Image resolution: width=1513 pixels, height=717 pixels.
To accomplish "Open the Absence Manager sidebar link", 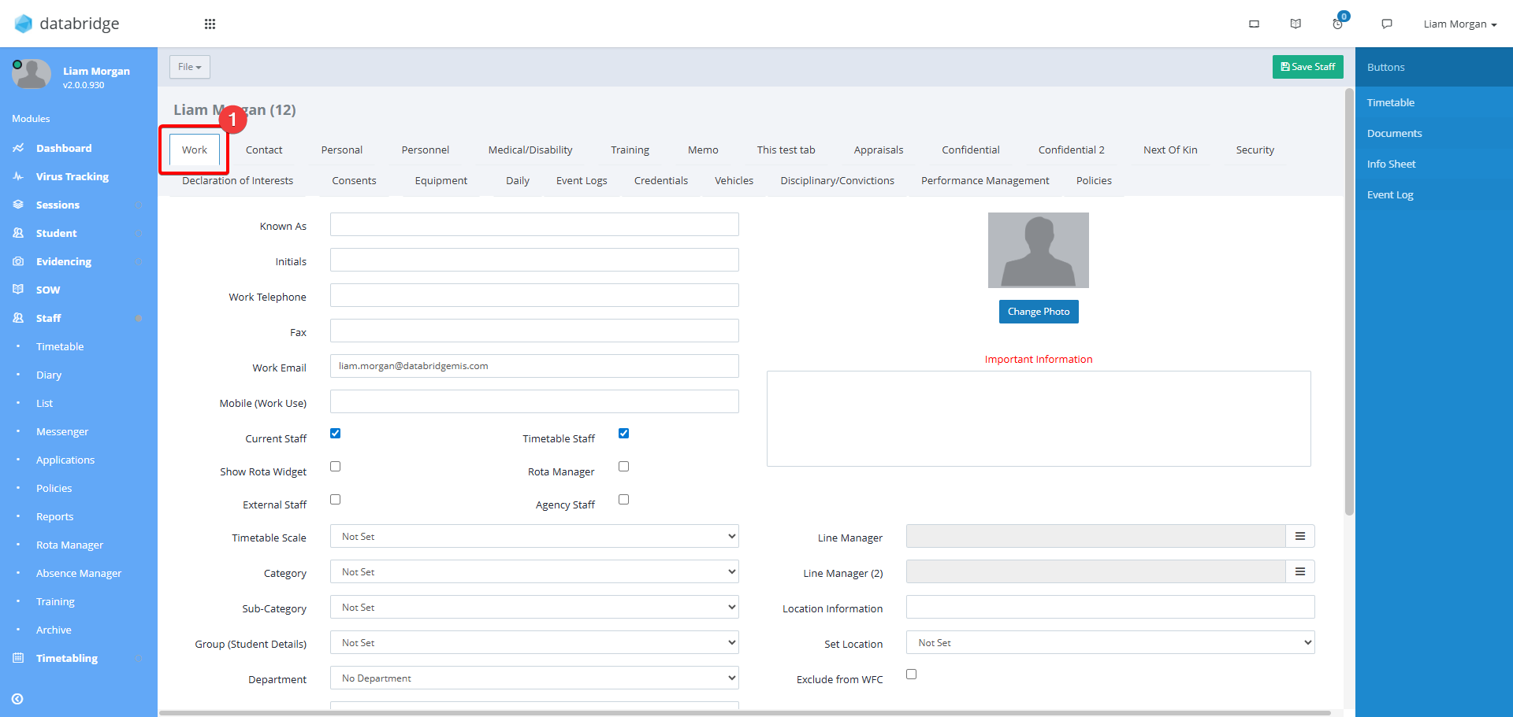I will point(79,573).
